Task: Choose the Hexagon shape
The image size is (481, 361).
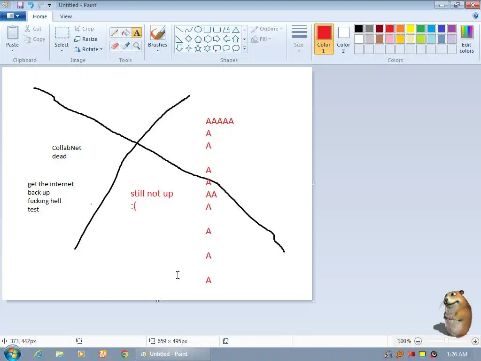Action: tap(207, 39)
